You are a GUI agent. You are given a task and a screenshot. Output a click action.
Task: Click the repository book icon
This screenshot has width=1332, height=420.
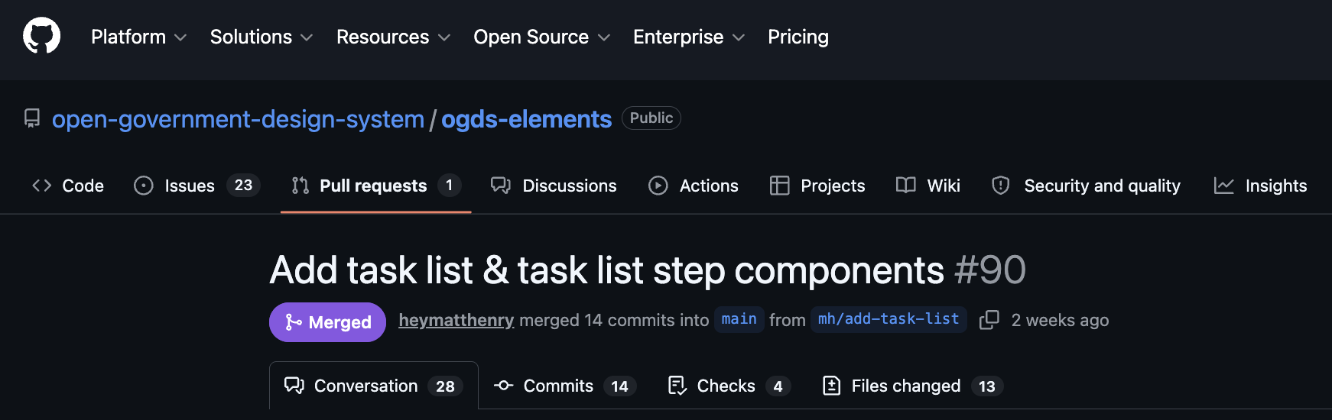32,118
